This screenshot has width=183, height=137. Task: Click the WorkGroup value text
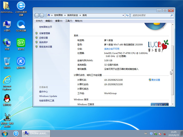click(x=110, y=93)
